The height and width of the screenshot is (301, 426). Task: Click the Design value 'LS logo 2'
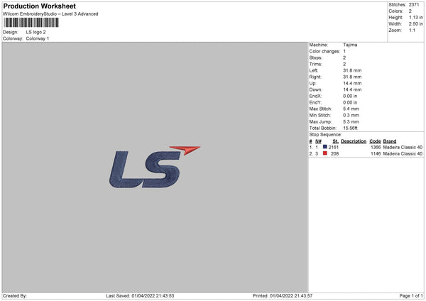(x=36, y=32)
